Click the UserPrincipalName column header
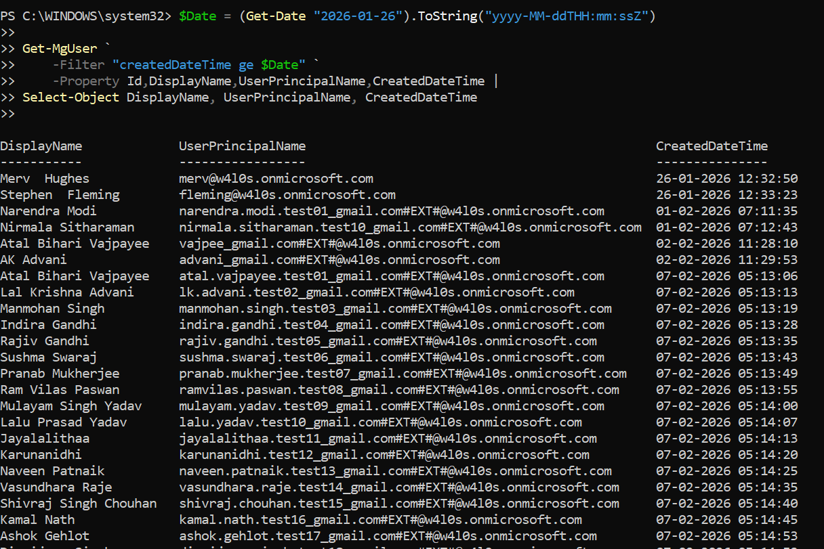This screenshot has height=549, width=824. (x=242, y=146)
